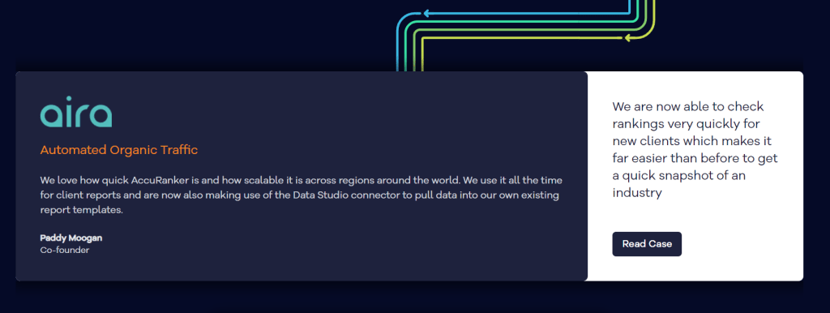Click the aira company logo
This screenshot has width=830, height=313.
76,112
